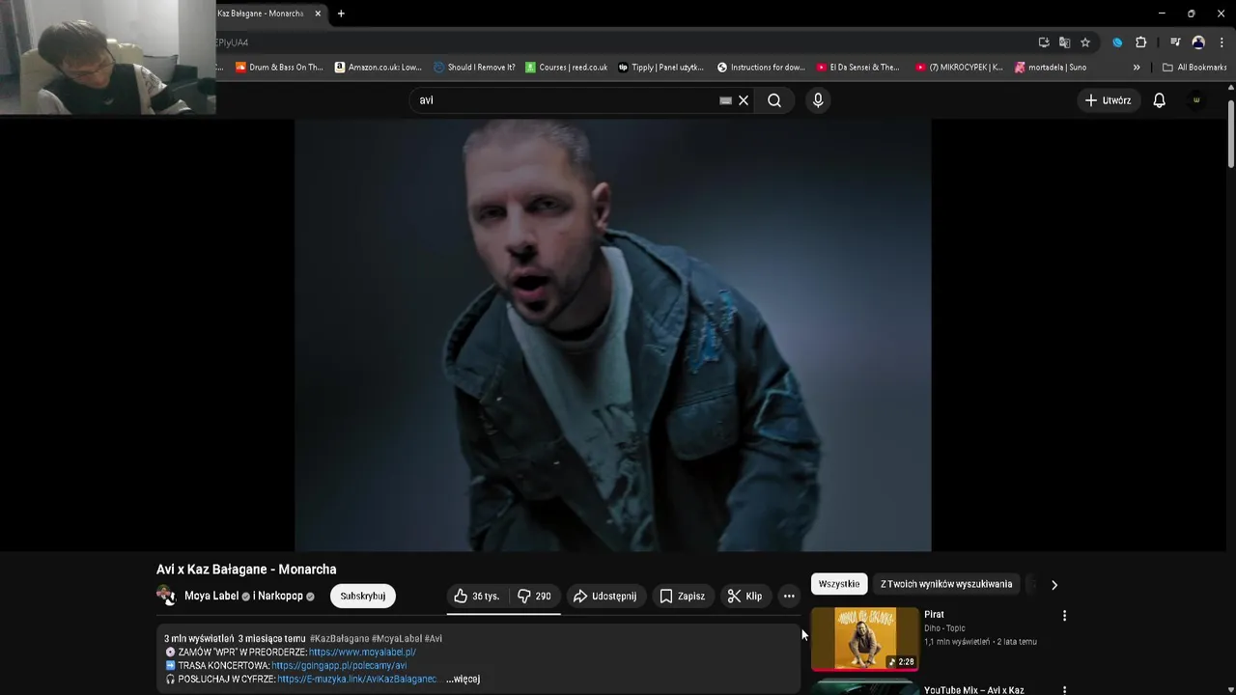
Task: Close the Kaz Bałagane - Monarcha tab
Action: coord(318,14)
